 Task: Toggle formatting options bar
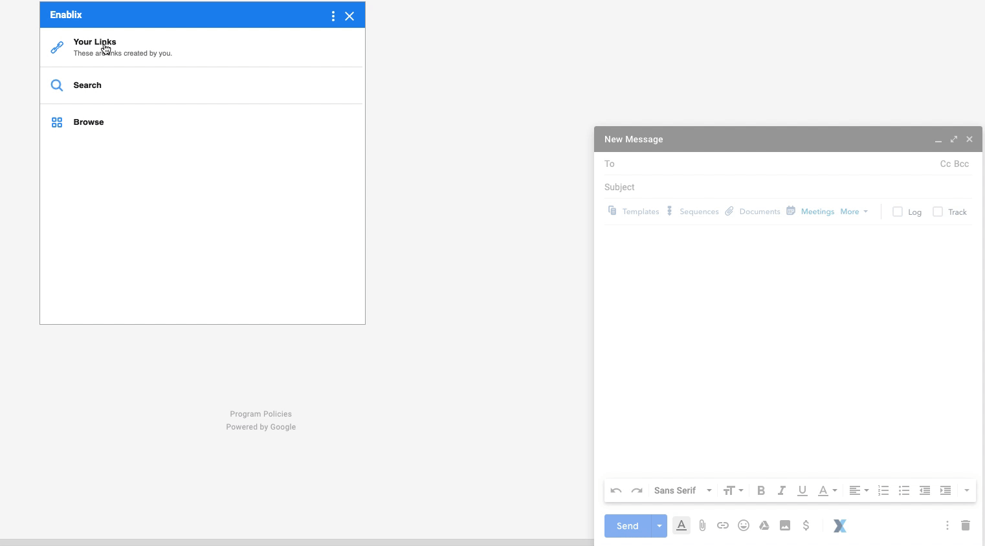pyautogui.click(x=681, y=526)
